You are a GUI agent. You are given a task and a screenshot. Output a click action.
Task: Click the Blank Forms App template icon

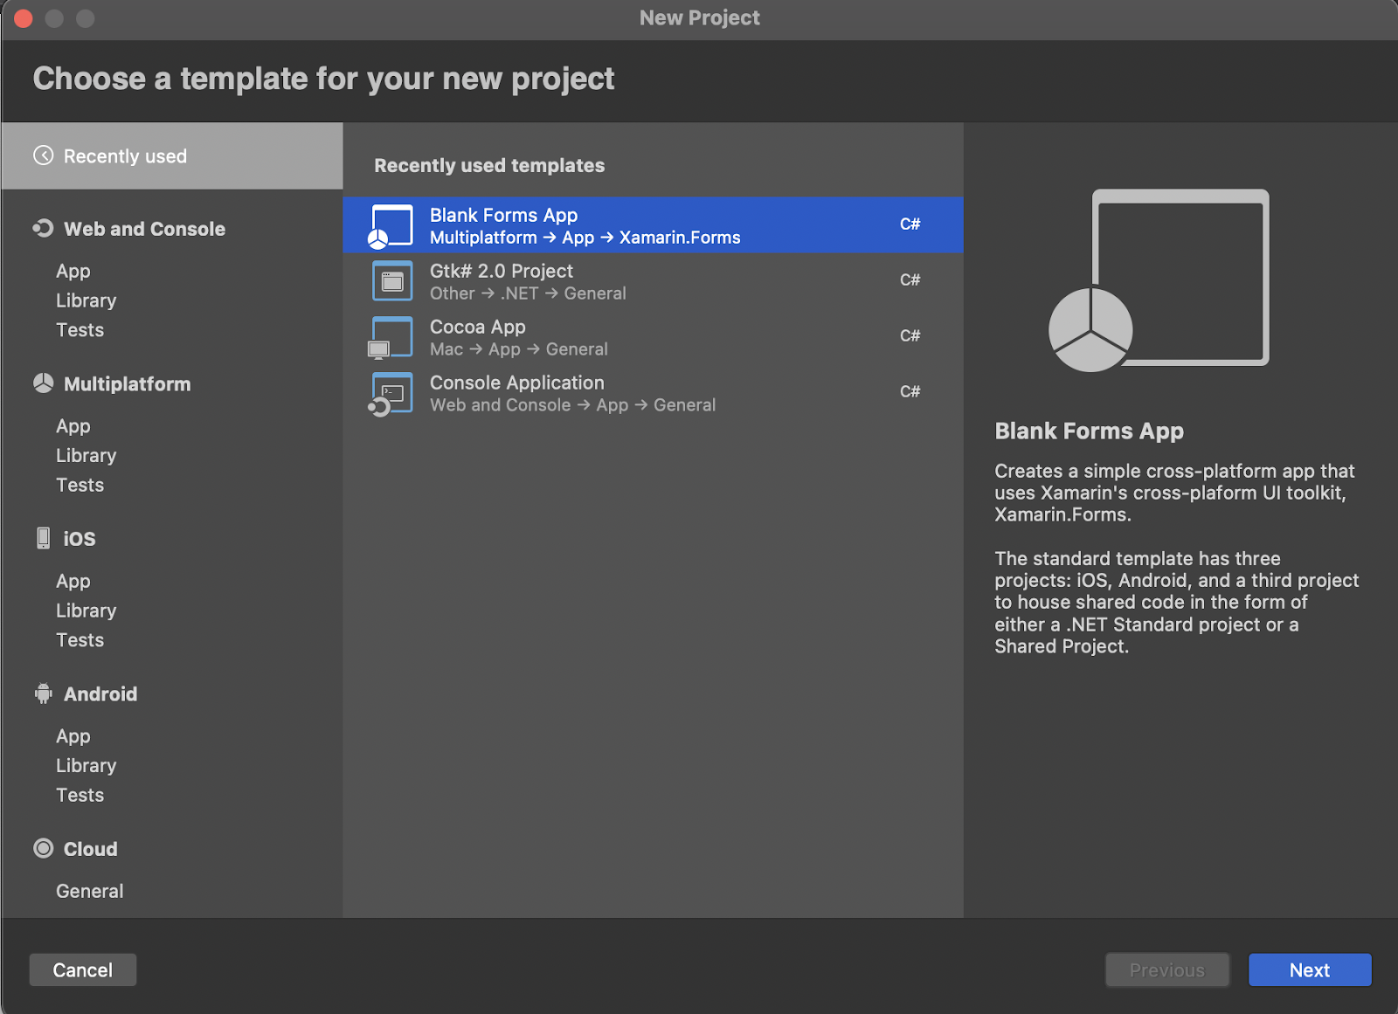(x=391, y=226)
